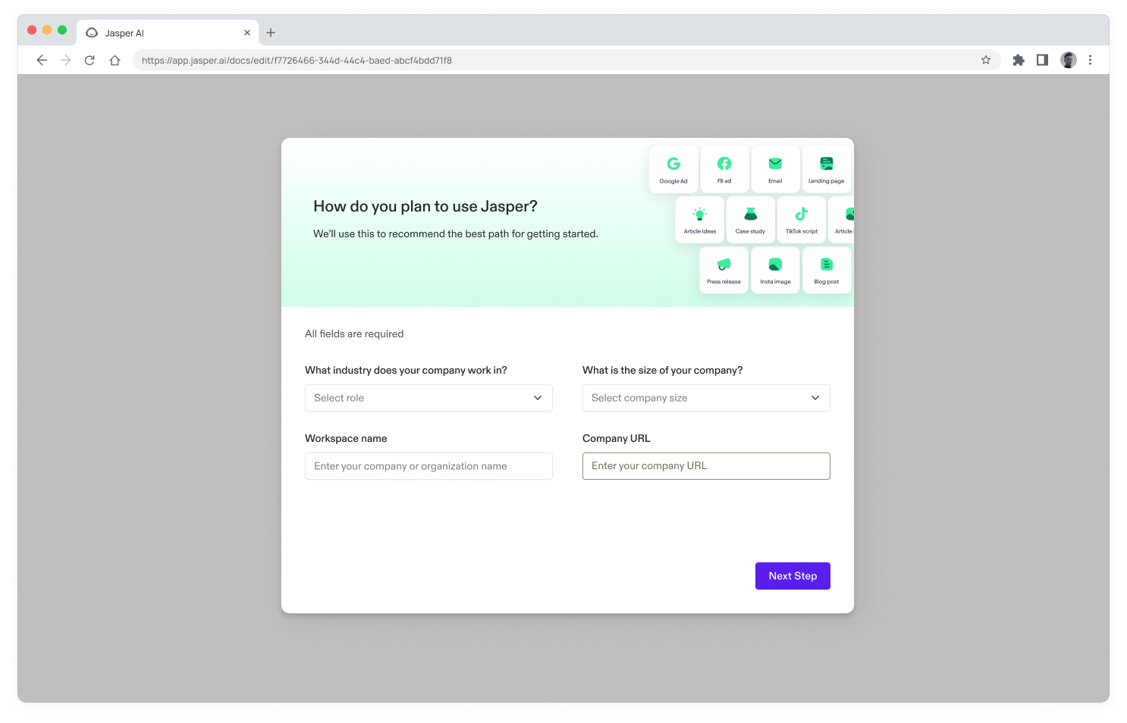
Task: Open the Select role dropdown
Action: 428,398
